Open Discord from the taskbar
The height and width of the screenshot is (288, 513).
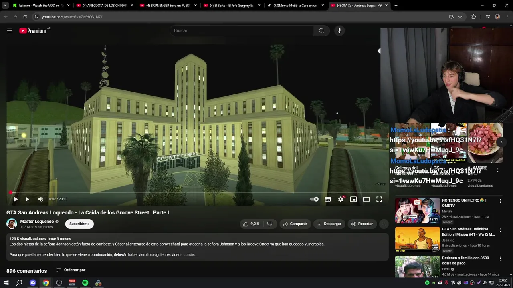33,283
